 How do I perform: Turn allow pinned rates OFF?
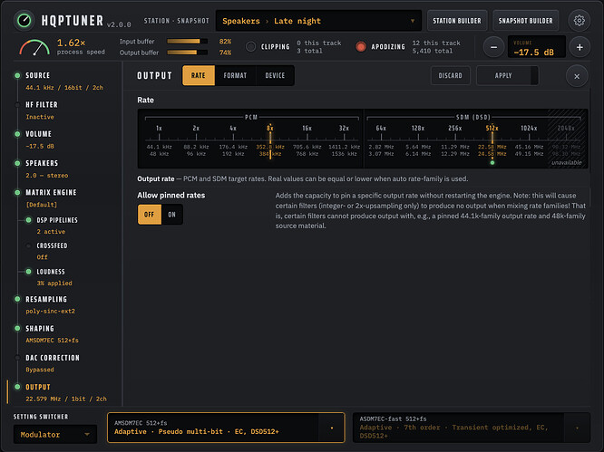coord(149,215)
